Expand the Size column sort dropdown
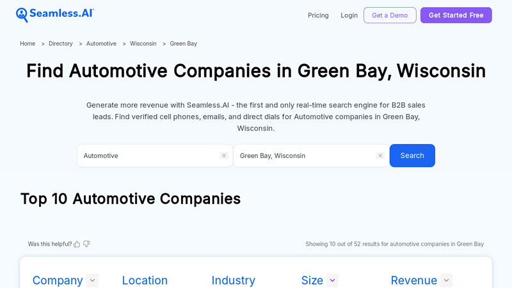 click(332, 280)
